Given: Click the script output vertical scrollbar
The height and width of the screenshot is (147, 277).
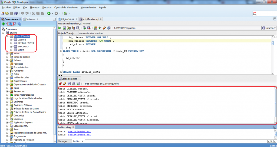Looking at the screenshot, I should point(275,105).
